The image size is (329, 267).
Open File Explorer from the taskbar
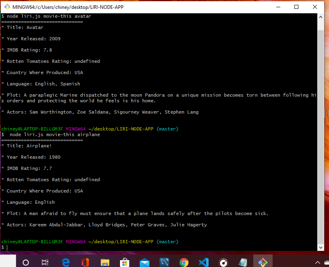tap(105, 263)
